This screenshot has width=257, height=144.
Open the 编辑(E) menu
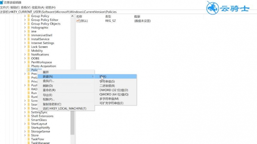pos(15,7)
